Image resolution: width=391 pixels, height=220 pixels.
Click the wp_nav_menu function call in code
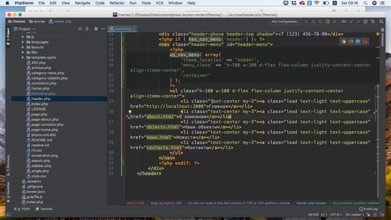point(185,54)
